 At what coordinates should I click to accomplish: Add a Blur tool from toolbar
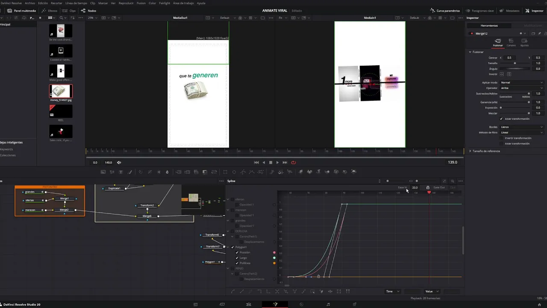click(167, 172)
